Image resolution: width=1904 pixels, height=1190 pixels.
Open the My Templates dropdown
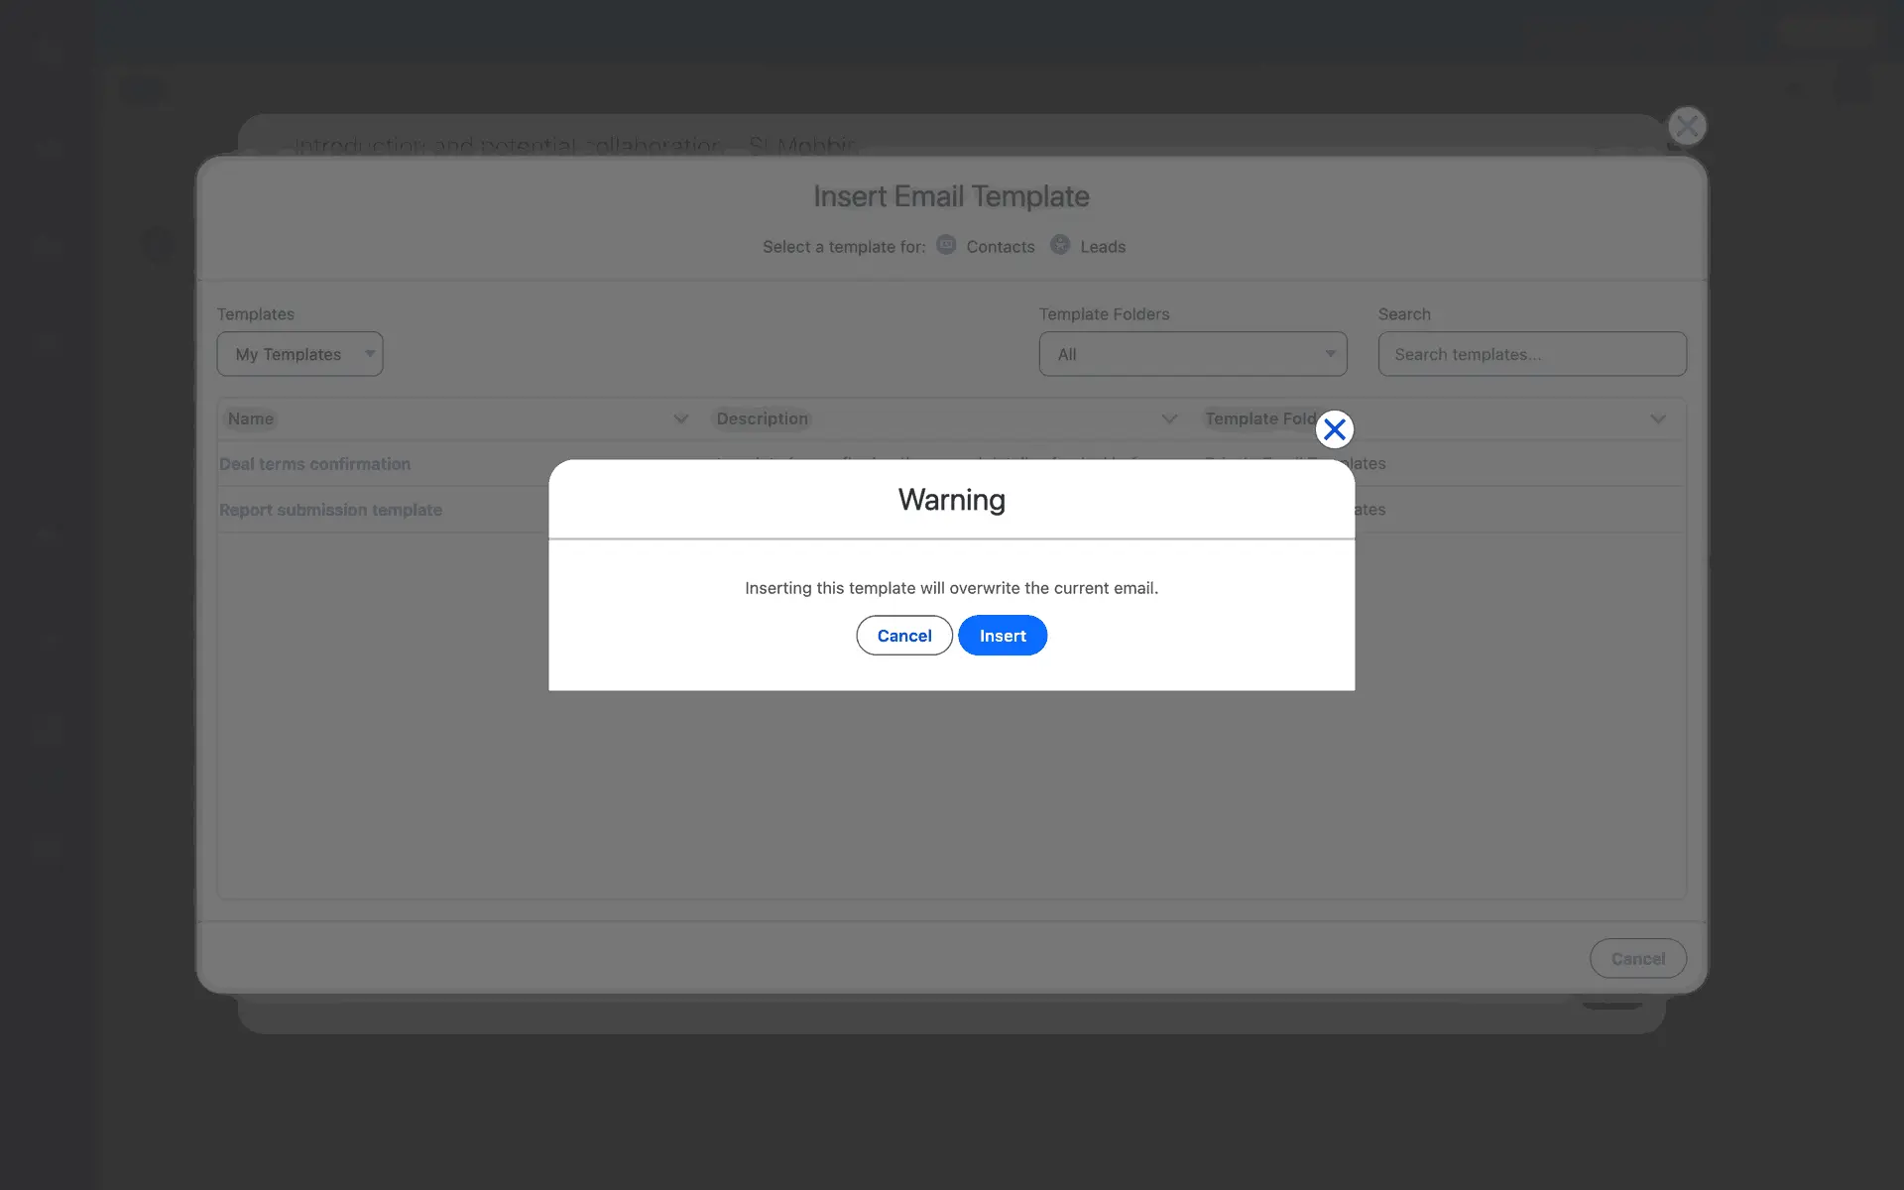click(299, 354)
